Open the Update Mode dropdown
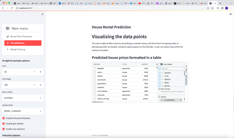Screen dimensions: 234x138 tap(23, 111)
